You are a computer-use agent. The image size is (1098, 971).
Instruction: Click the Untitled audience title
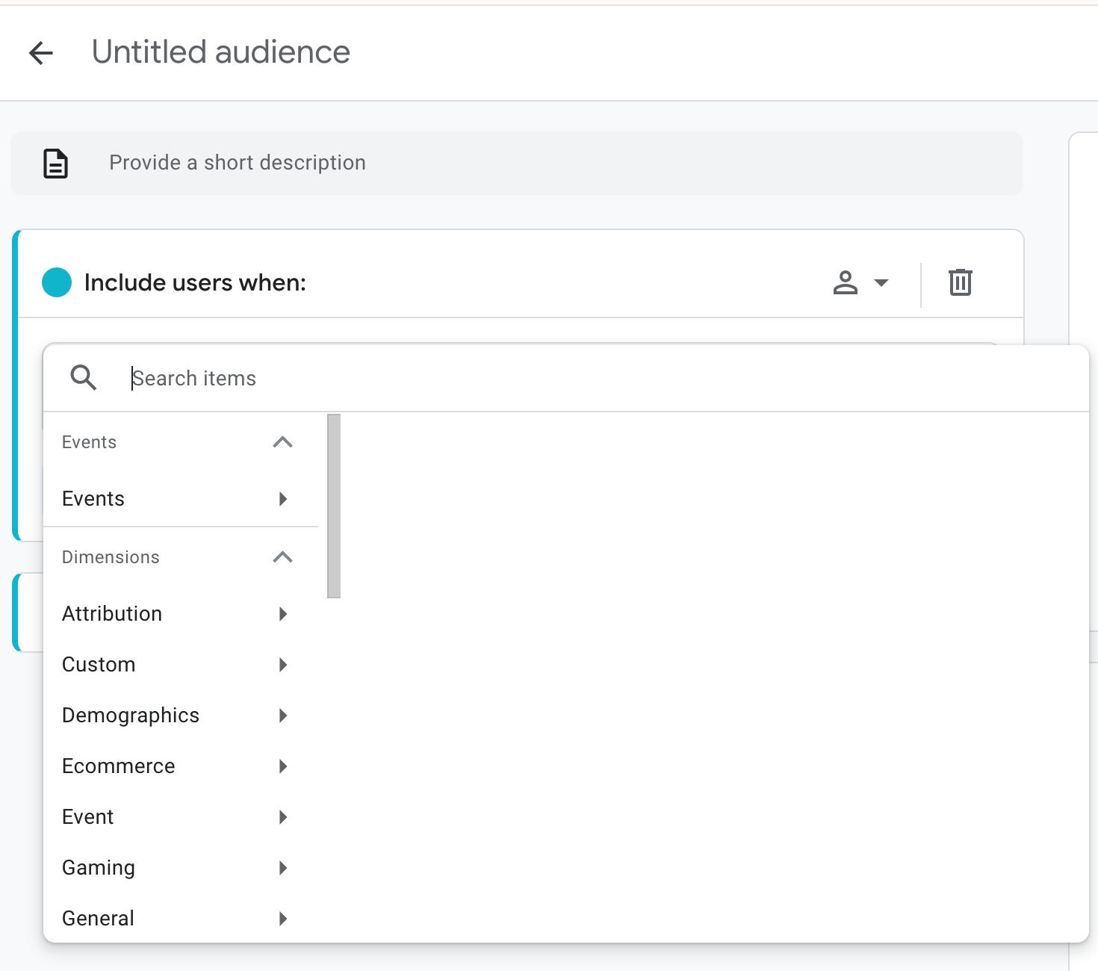click(220, 51)
